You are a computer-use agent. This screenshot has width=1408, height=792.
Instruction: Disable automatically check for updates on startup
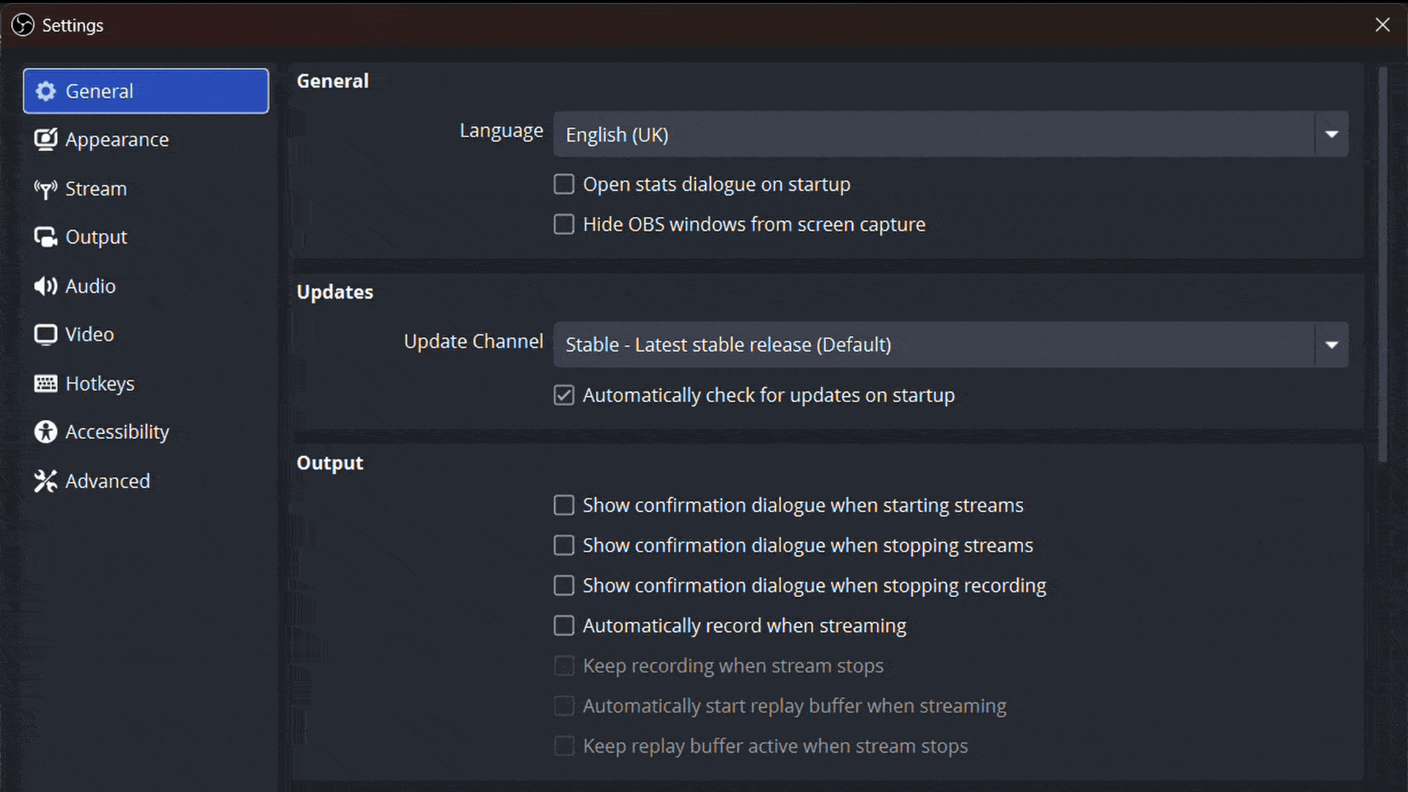[563, 395]
